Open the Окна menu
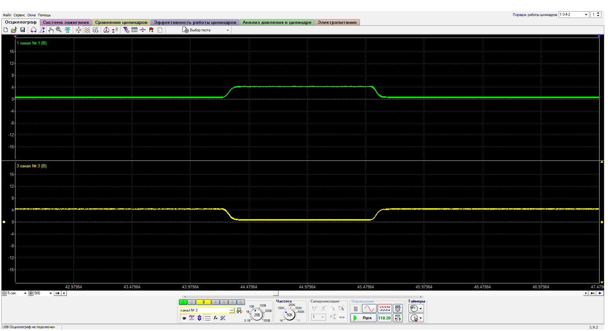608x331 pixels. [31, 15]
